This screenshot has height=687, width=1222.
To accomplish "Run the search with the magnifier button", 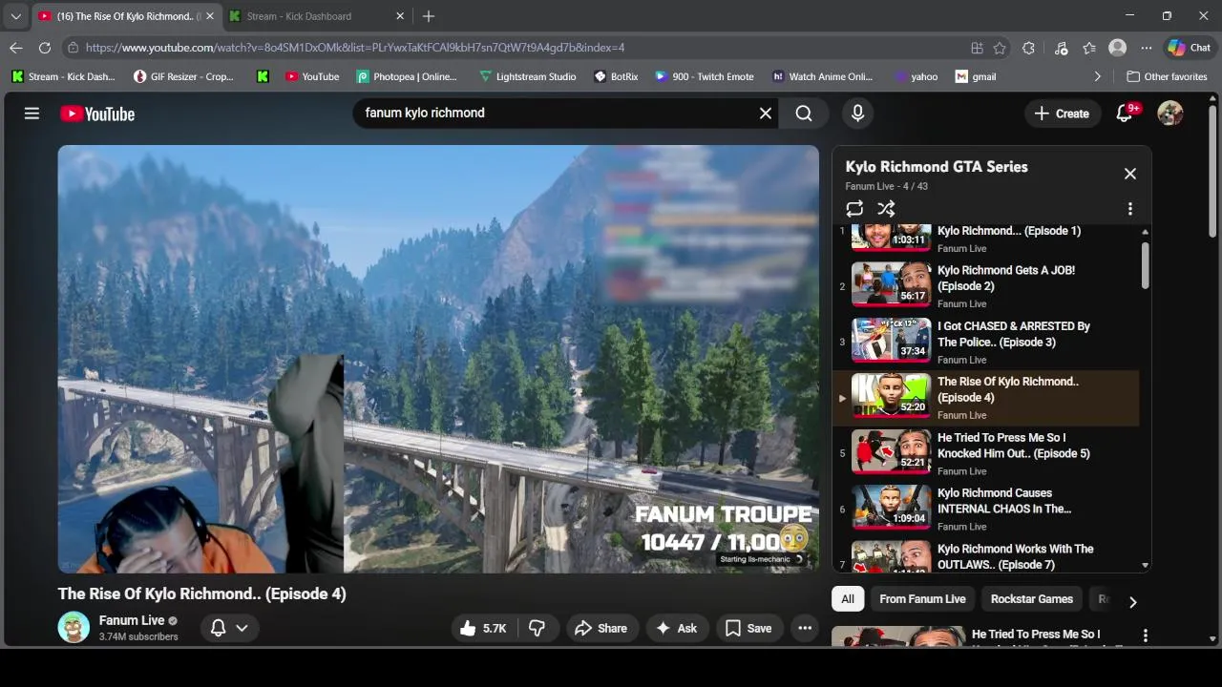I will click(804, 114).
